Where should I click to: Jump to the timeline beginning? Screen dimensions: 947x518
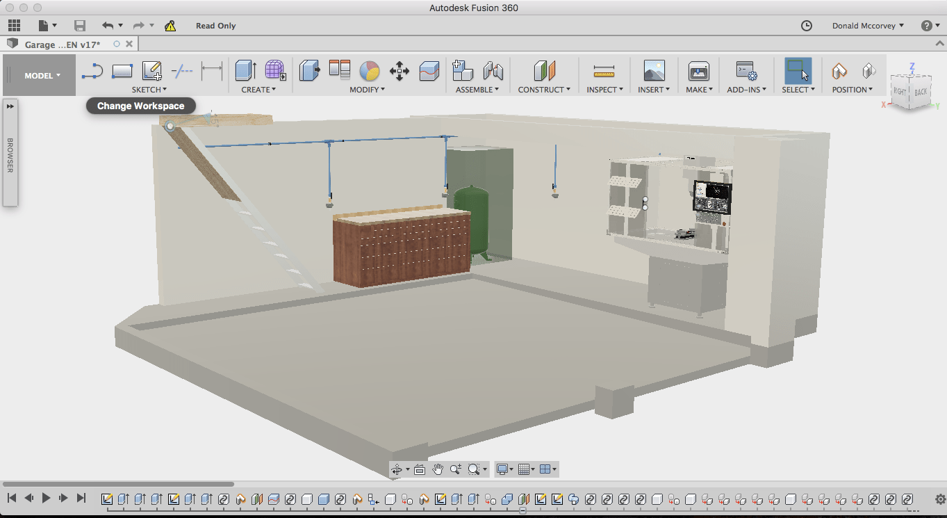pyautogui.click(x=12, y=498)
